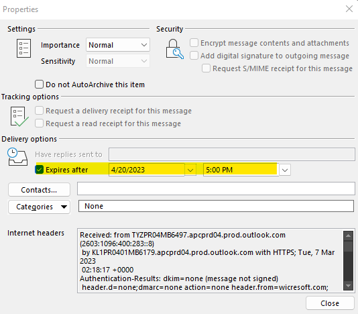Click the Contacts text field

pyautogui.click(x=216, y=189)
